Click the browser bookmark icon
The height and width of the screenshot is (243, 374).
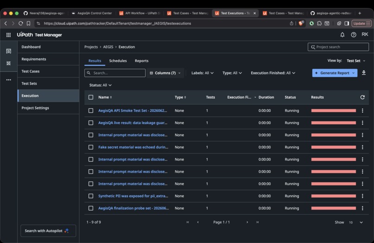pyautogui.click(x=28, y=23)
